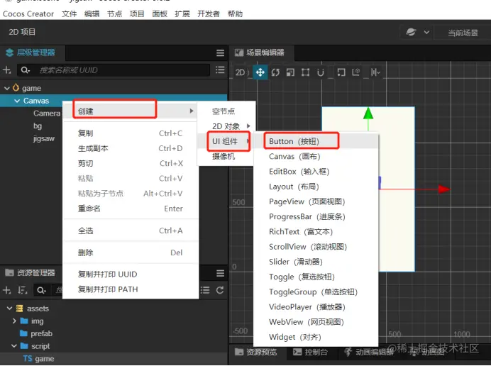Select the Rect transform tool
Viewport: 491px width, 366px height.
[305, 72]
